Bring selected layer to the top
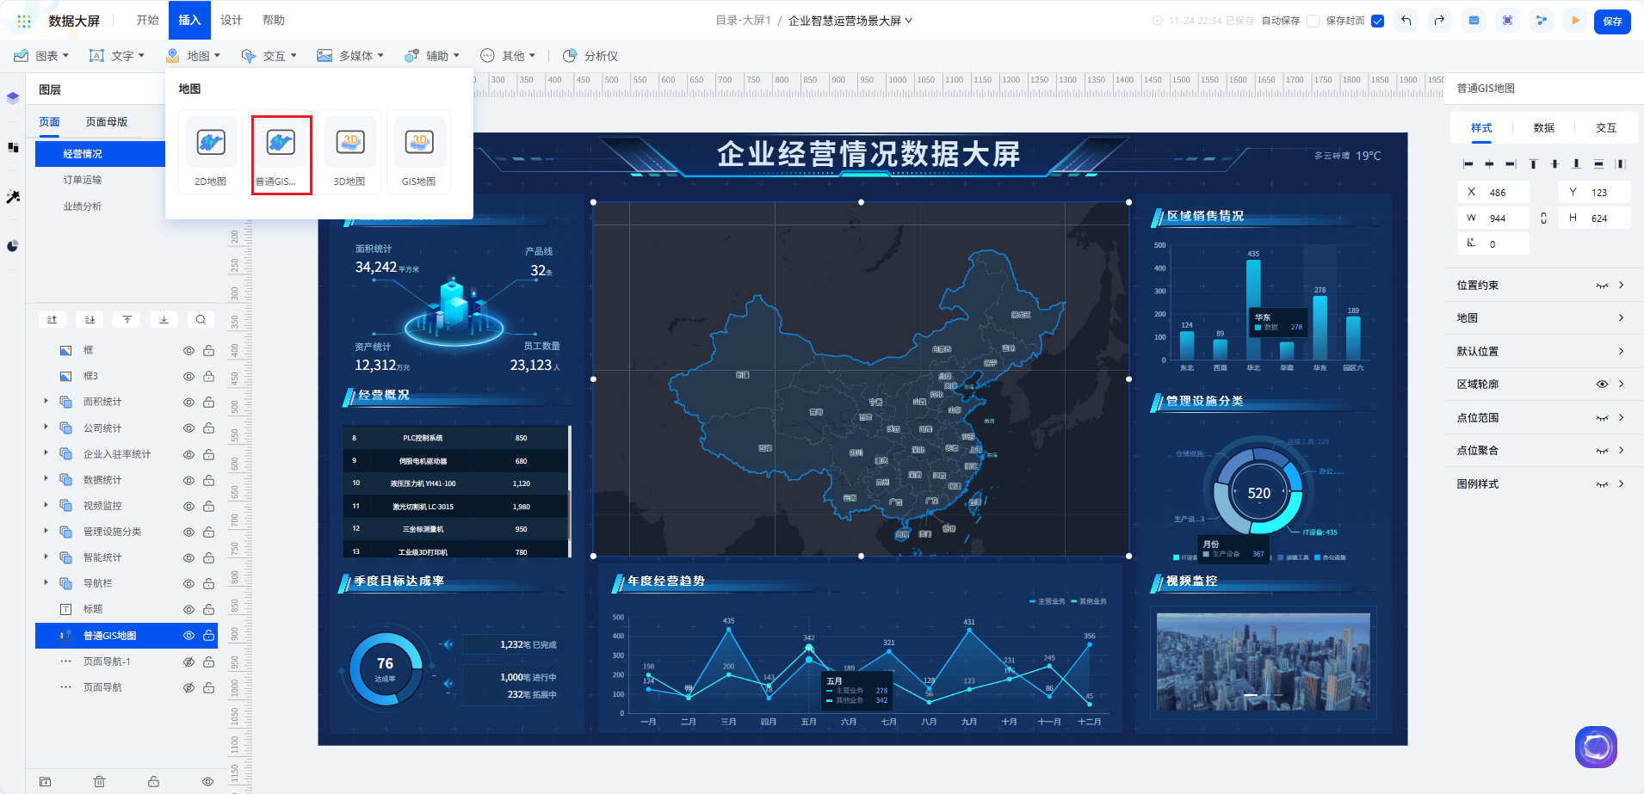This screenshot has width=1644, height=794. pyautogui.click(x=127, y=320)
